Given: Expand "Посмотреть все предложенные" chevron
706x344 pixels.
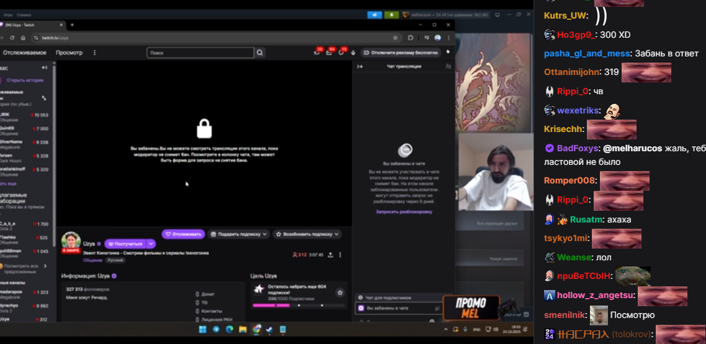Looking at the screenshot, I should tap(45, 266).
